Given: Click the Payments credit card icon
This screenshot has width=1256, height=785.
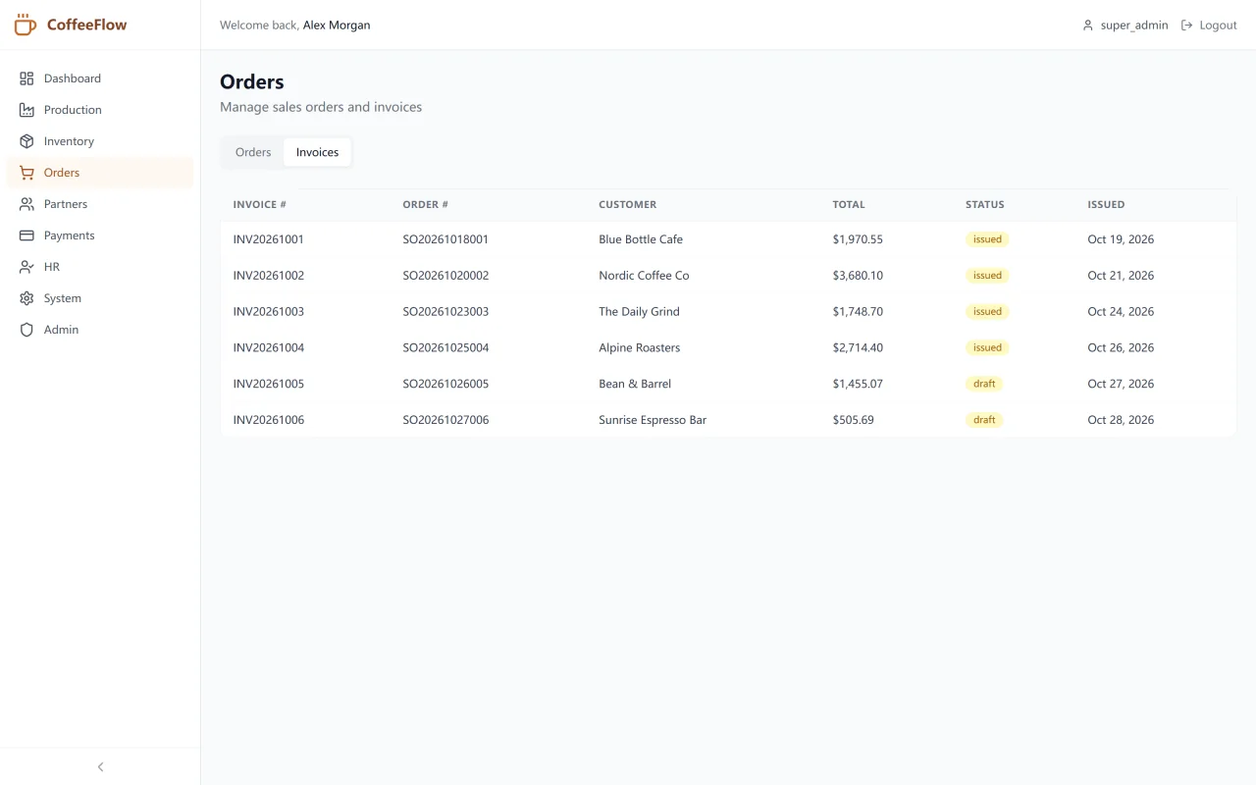Looking at the screenshot, I should pos(26,235).
